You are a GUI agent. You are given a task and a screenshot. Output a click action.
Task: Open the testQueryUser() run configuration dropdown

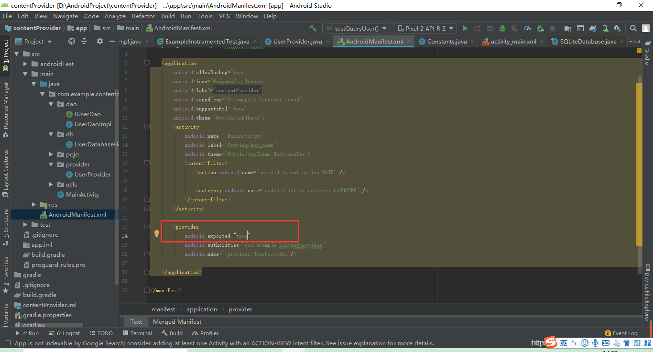click(x=356, y=28)
